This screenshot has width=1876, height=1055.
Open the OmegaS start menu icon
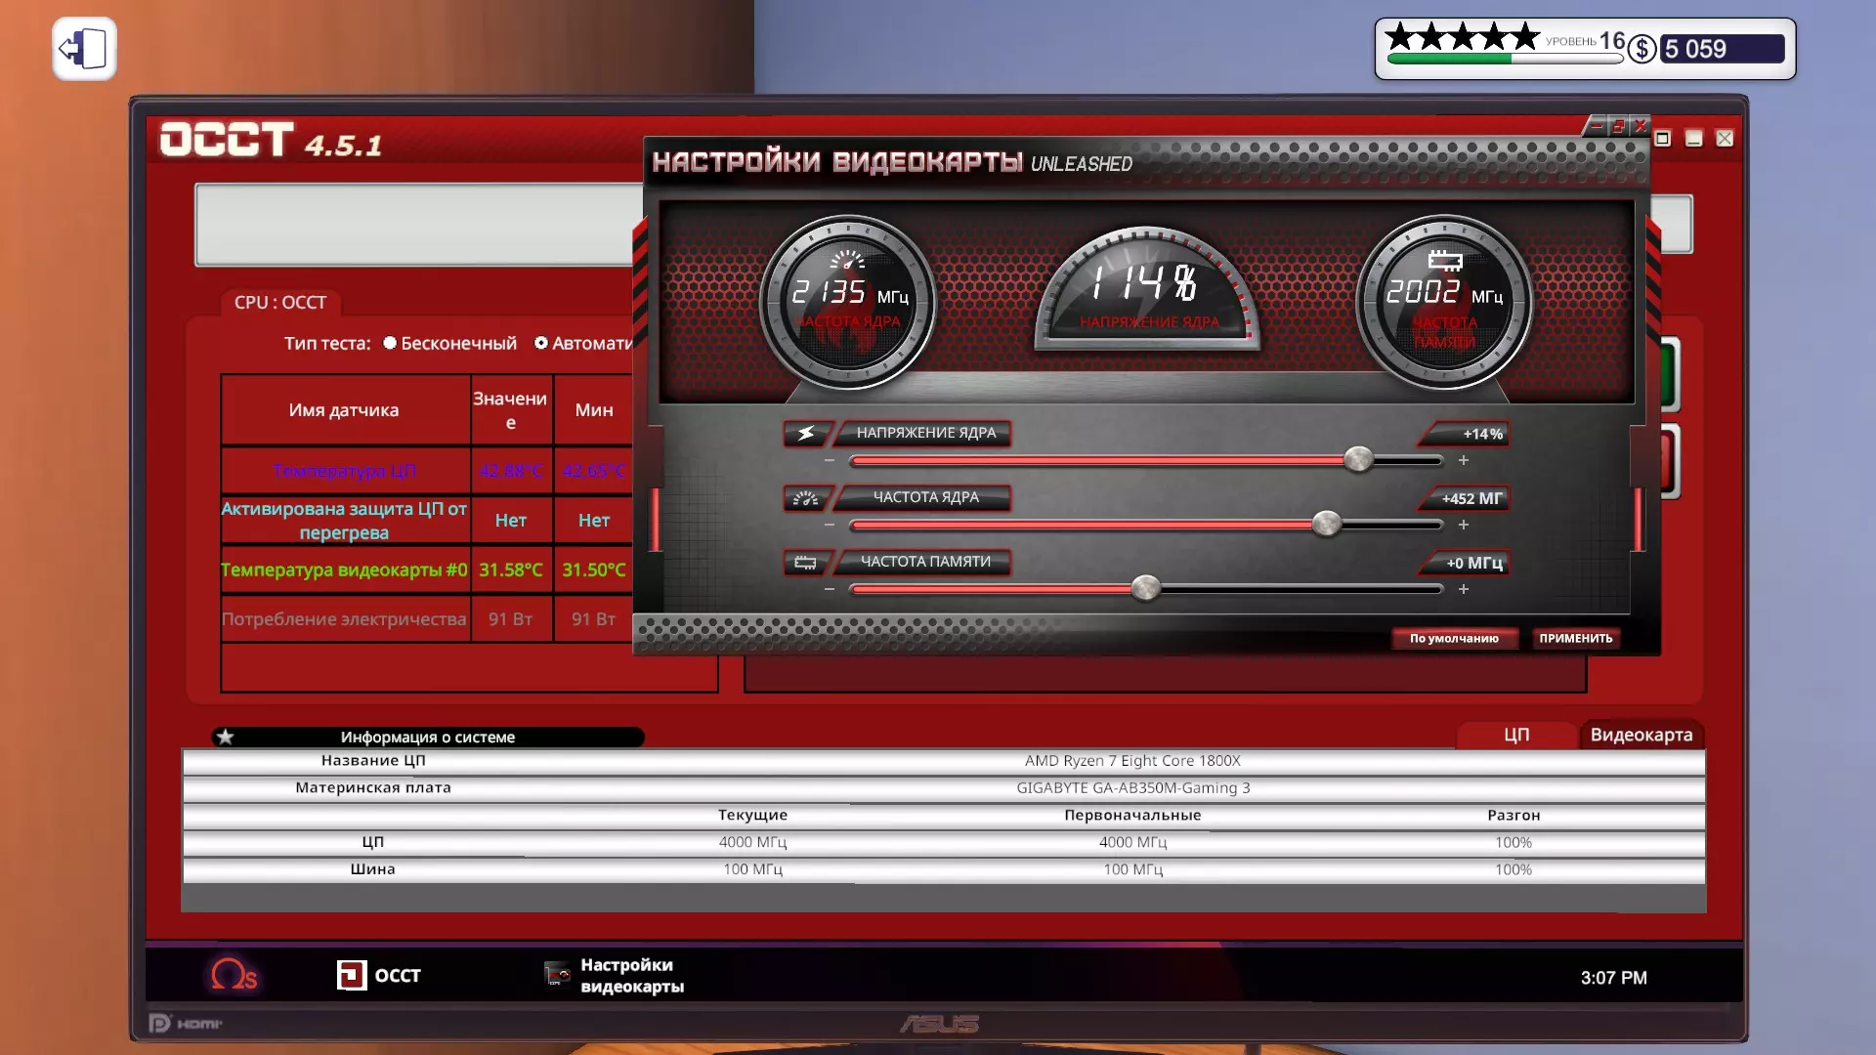pyautogui.click(x=234, y=975)
